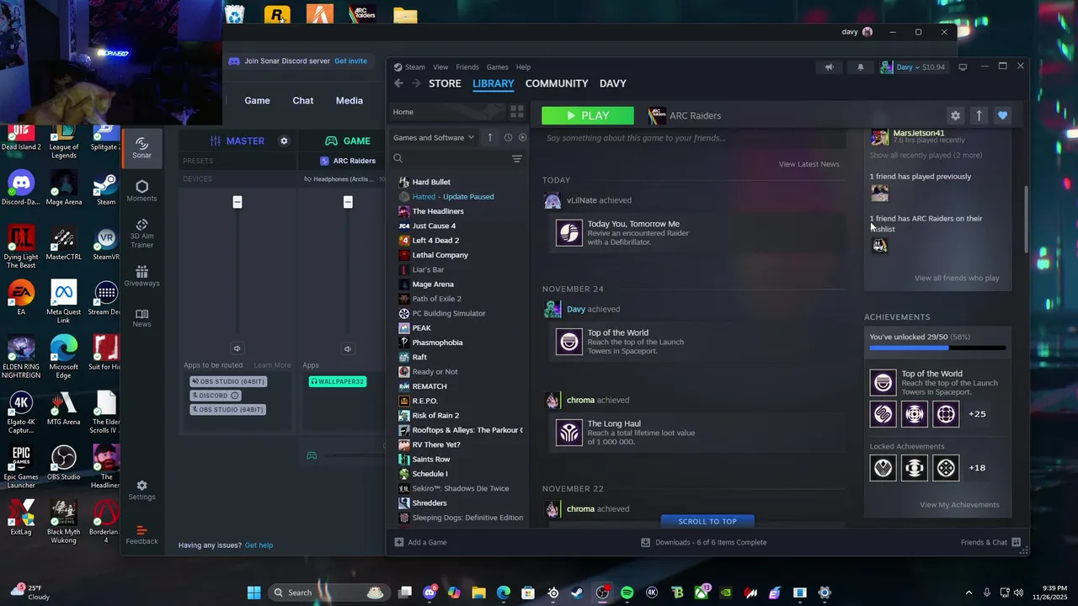
Task: Open the Friends menu in Steam
Action: (x=467, y=67)
